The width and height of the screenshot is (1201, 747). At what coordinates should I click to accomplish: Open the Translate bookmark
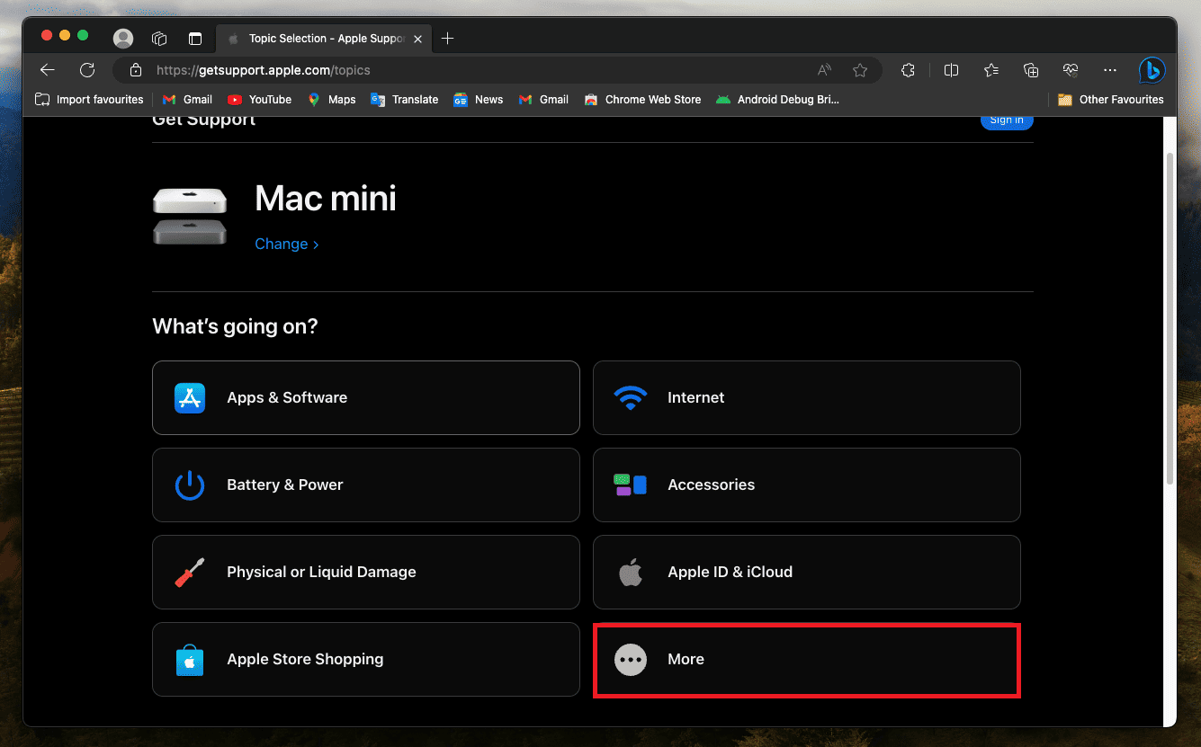coord(404,100)
